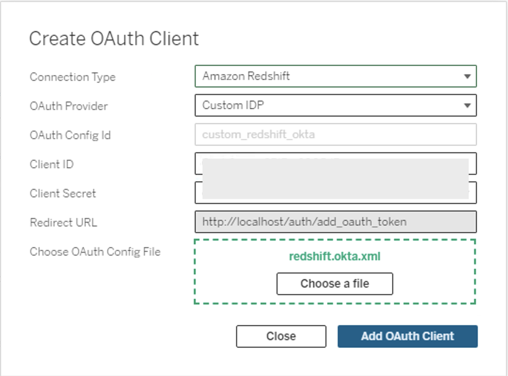The height and width of the screenshot is (376, 508).
Task: Click the Choose a file button
Action: click(335, 284)
